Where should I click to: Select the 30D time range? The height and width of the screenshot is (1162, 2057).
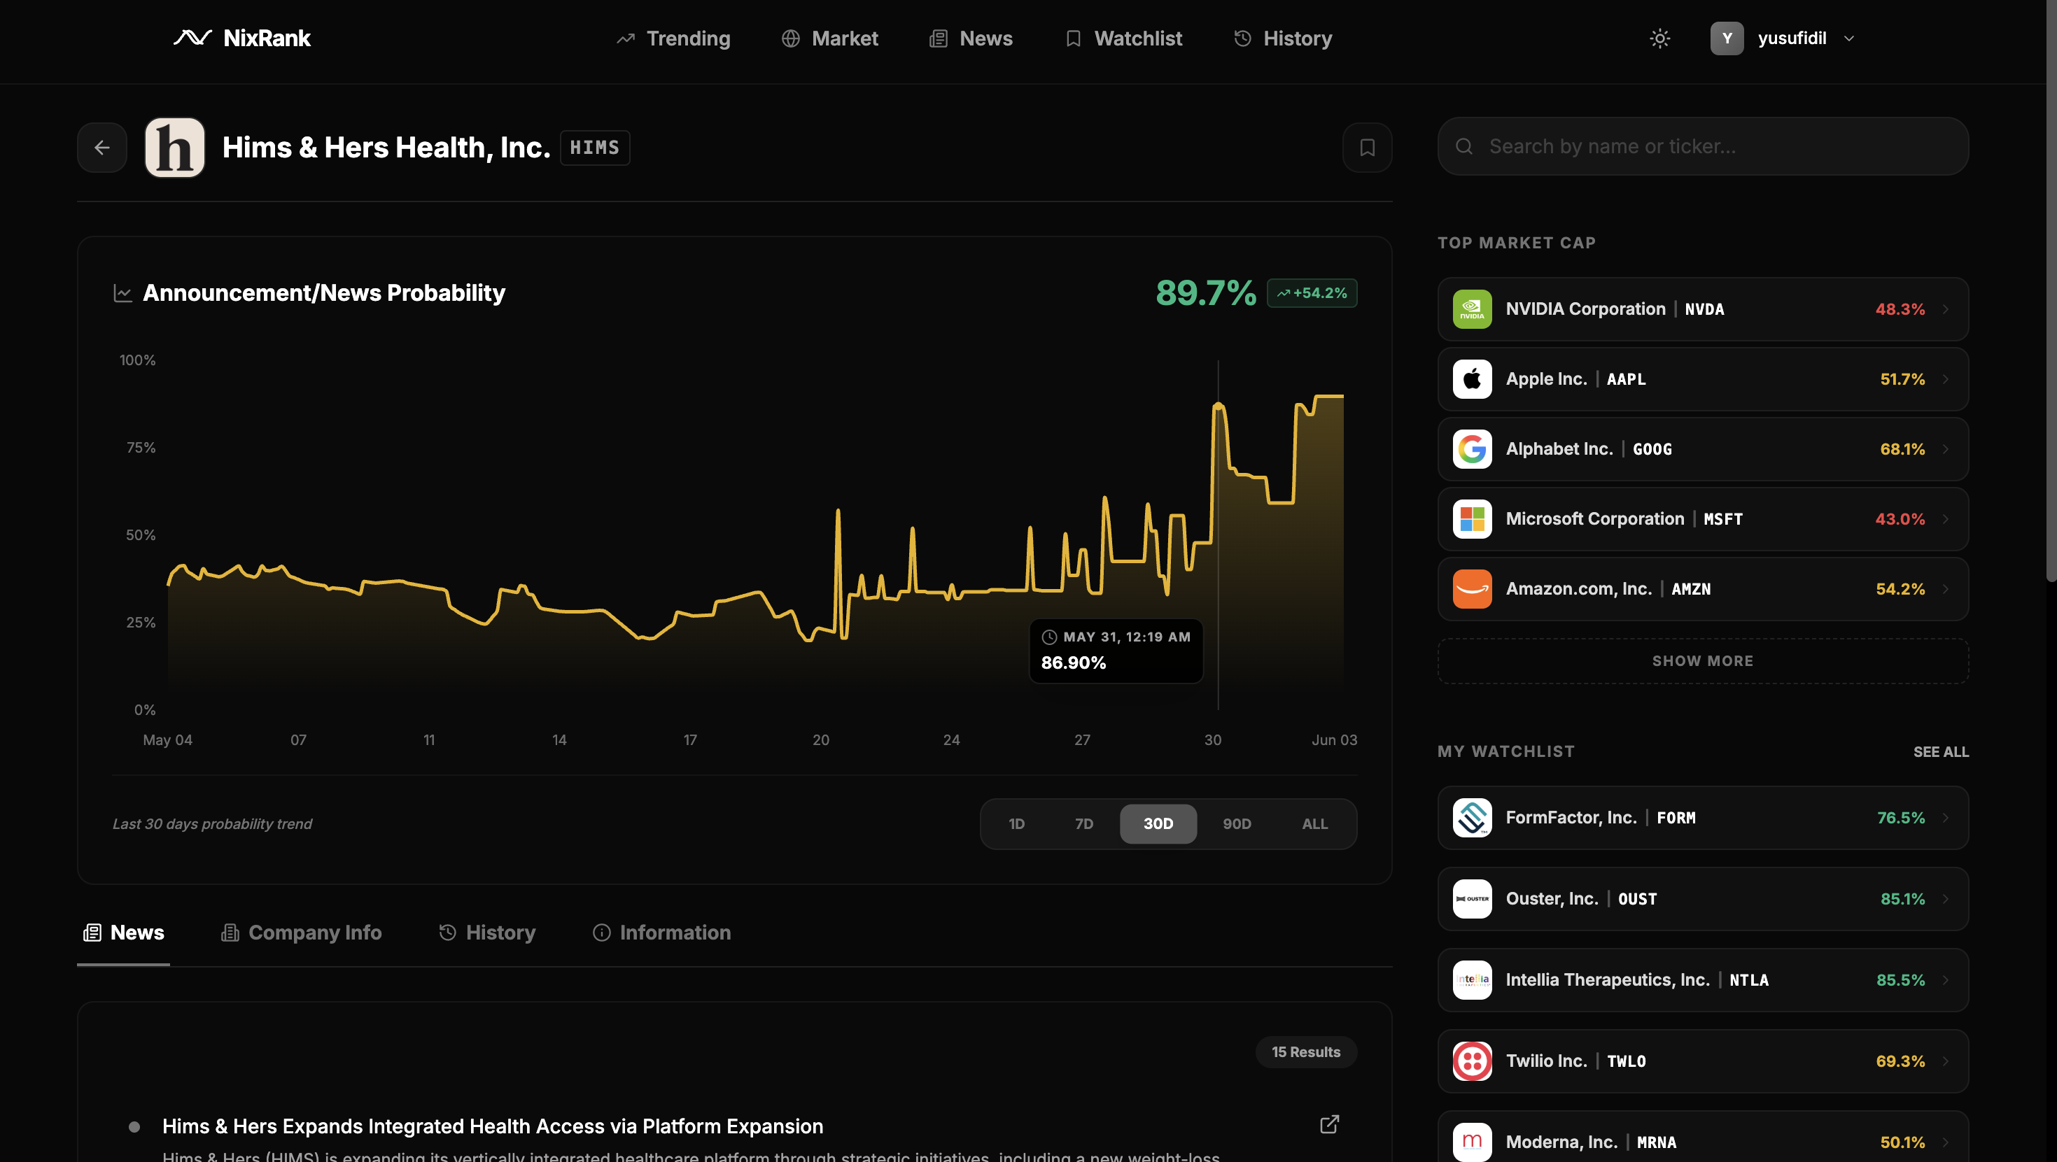click(1158, 823)
